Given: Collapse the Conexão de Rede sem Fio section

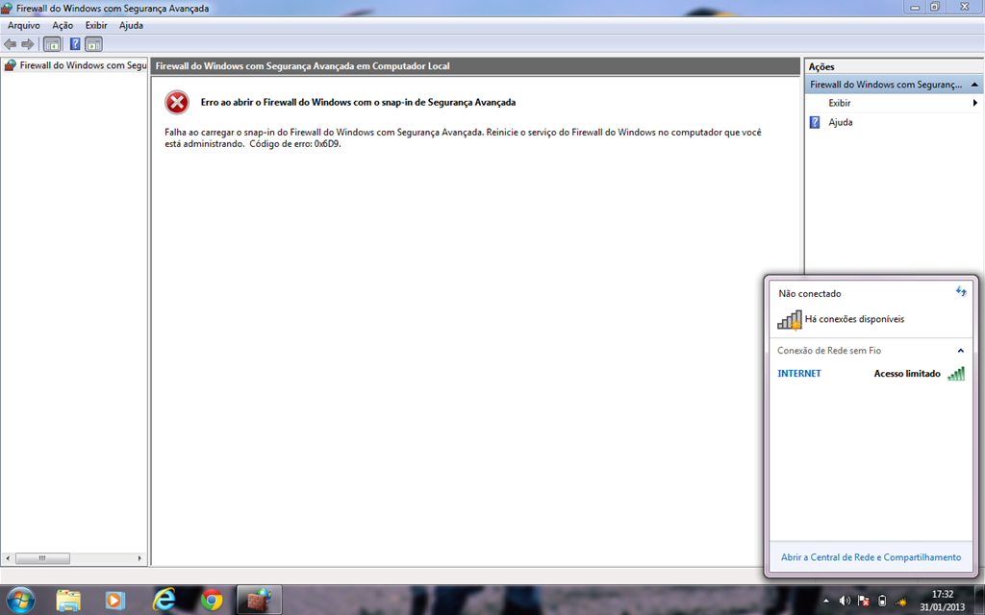Looking at the screenshot, I should click(960, 351).
